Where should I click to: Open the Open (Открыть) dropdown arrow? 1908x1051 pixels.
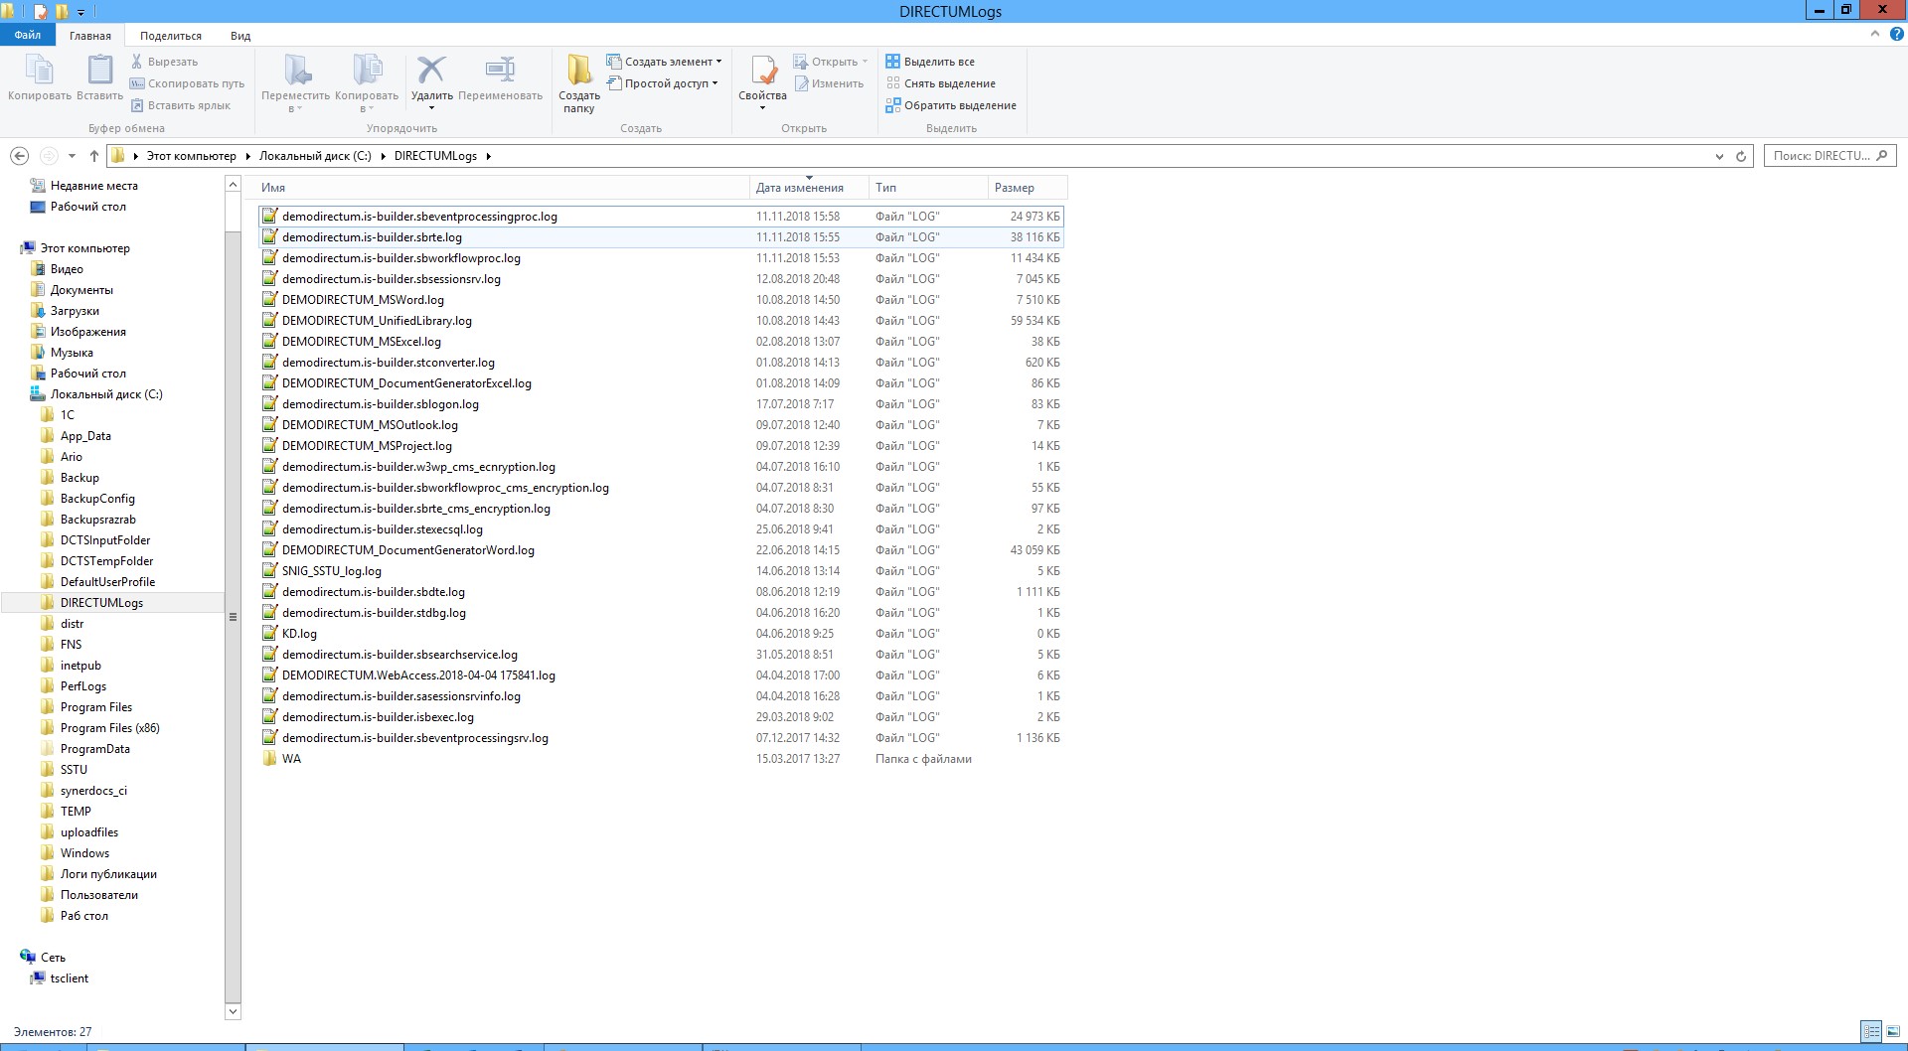(x=865, y=62)
